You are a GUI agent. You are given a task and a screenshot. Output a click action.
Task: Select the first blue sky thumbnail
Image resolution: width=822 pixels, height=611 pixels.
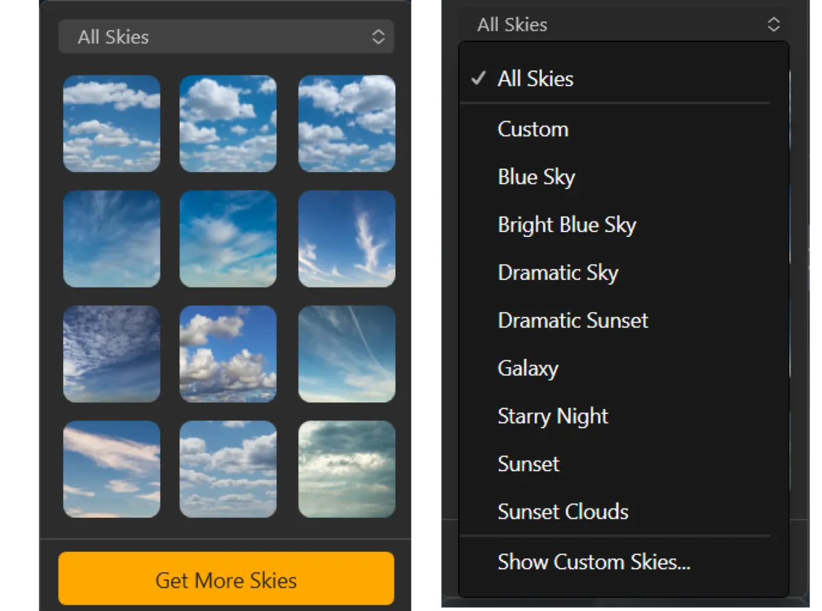(112, 123)
